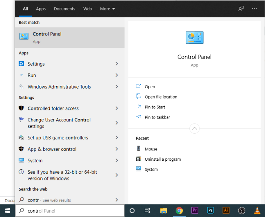Open the More filter dropdown
The height and width of the screenshot is (217, 265).
[107, 9]
